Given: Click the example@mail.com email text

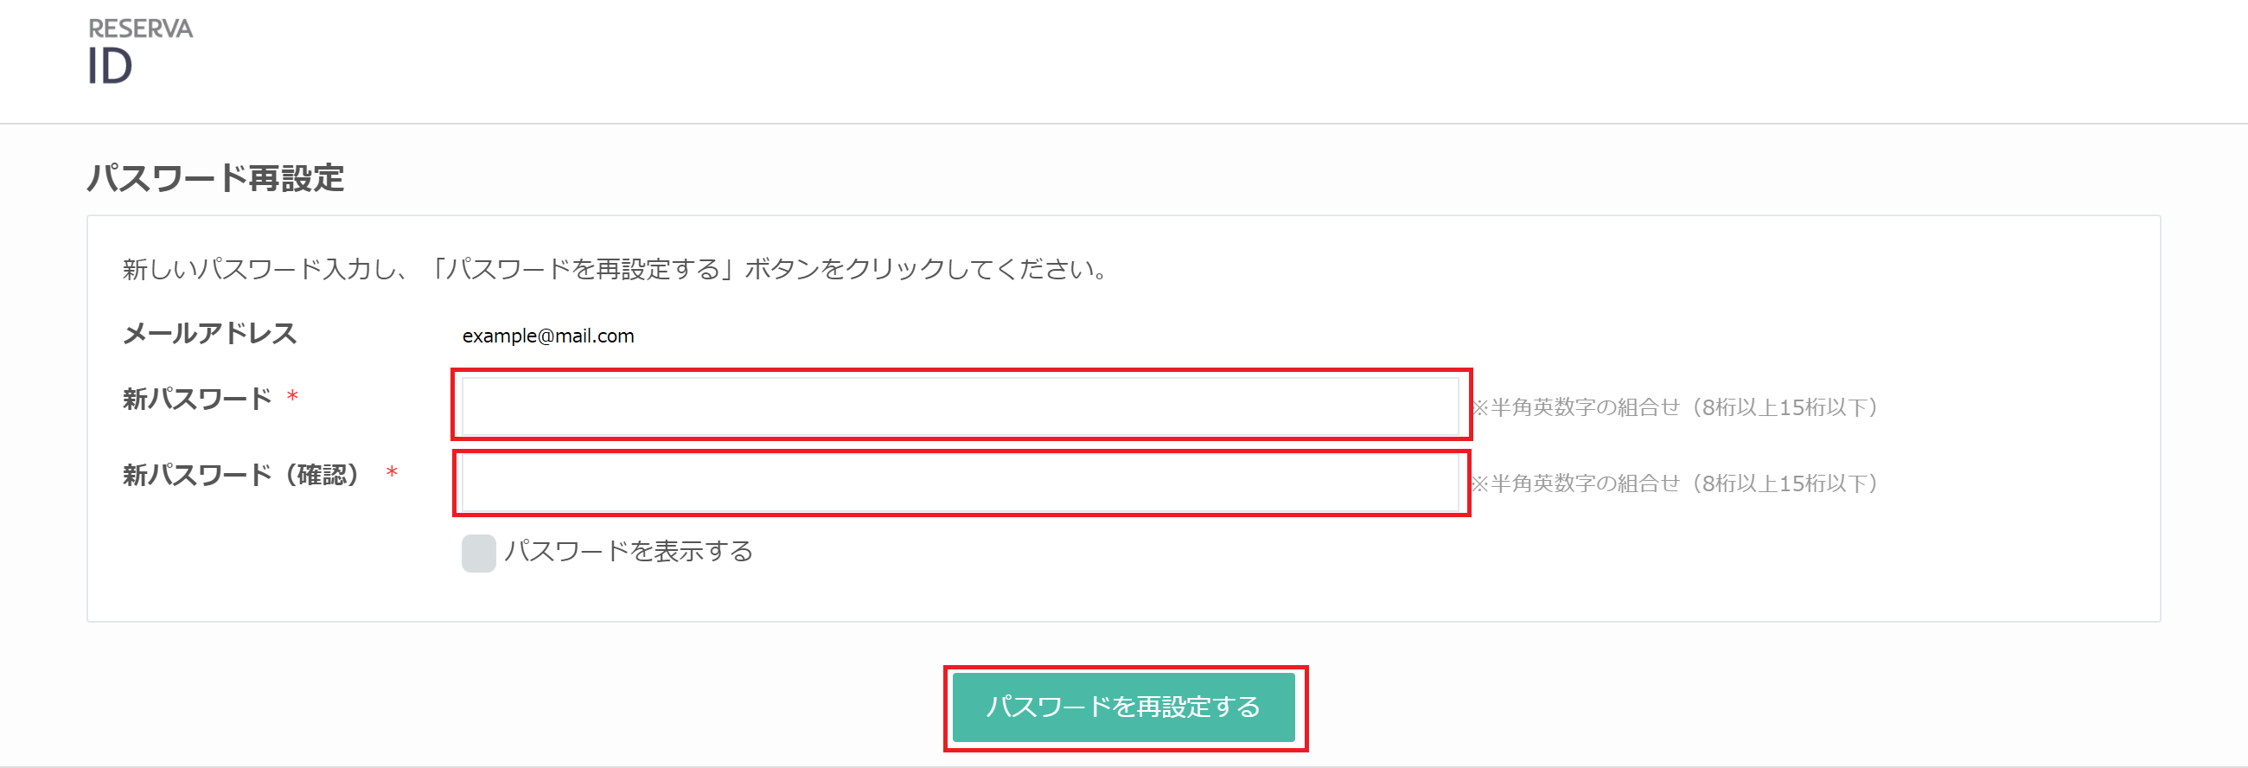Looking at the screenshot, I should coord(548,336).
